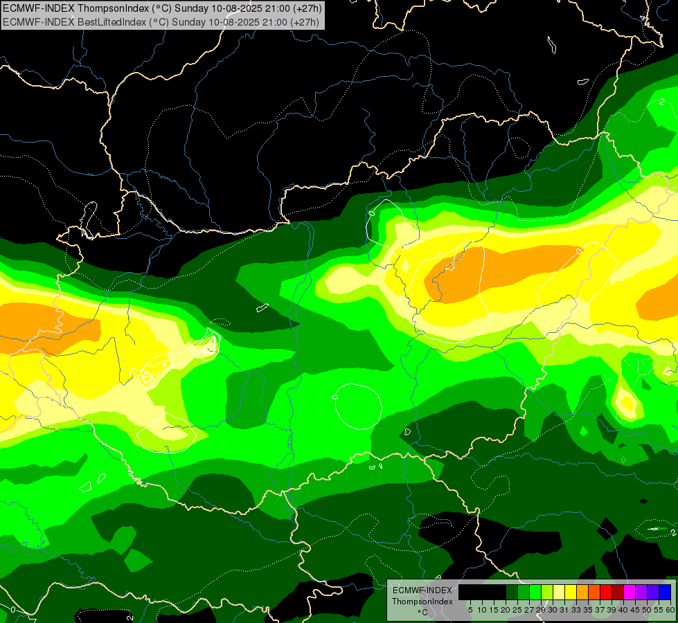The height and width of the screenshot is (623, 678).
Task: Click the ThompsonIndex title line at top
Action: 162,8
